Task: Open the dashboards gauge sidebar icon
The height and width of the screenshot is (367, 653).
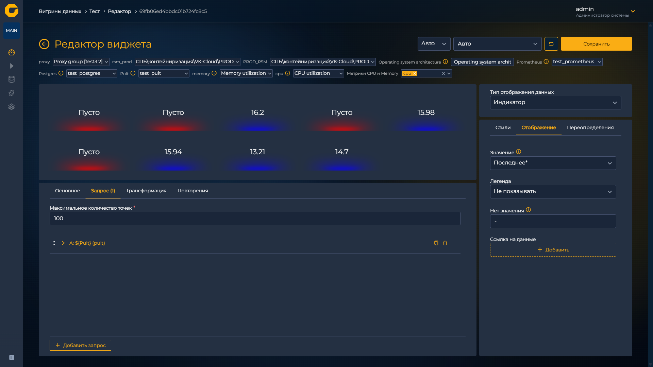Action: tap(12, 52)
